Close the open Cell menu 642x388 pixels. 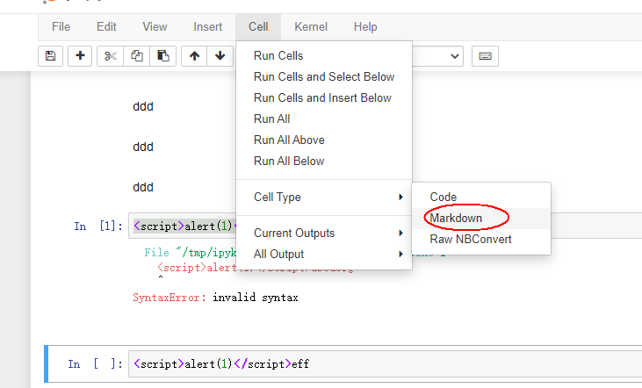(258, 27)
